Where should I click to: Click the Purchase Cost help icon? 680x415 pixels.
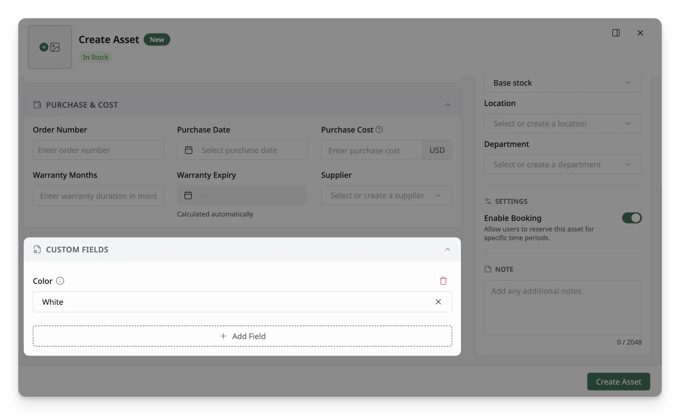point(379,129)
